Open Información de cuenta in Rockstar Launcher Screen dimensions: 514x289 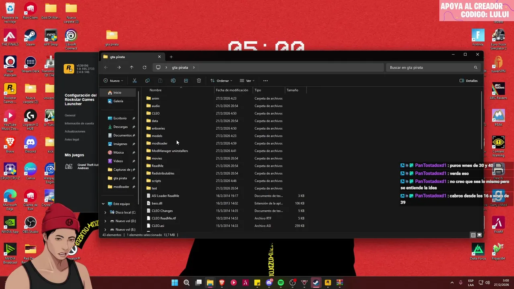(79, 123)
